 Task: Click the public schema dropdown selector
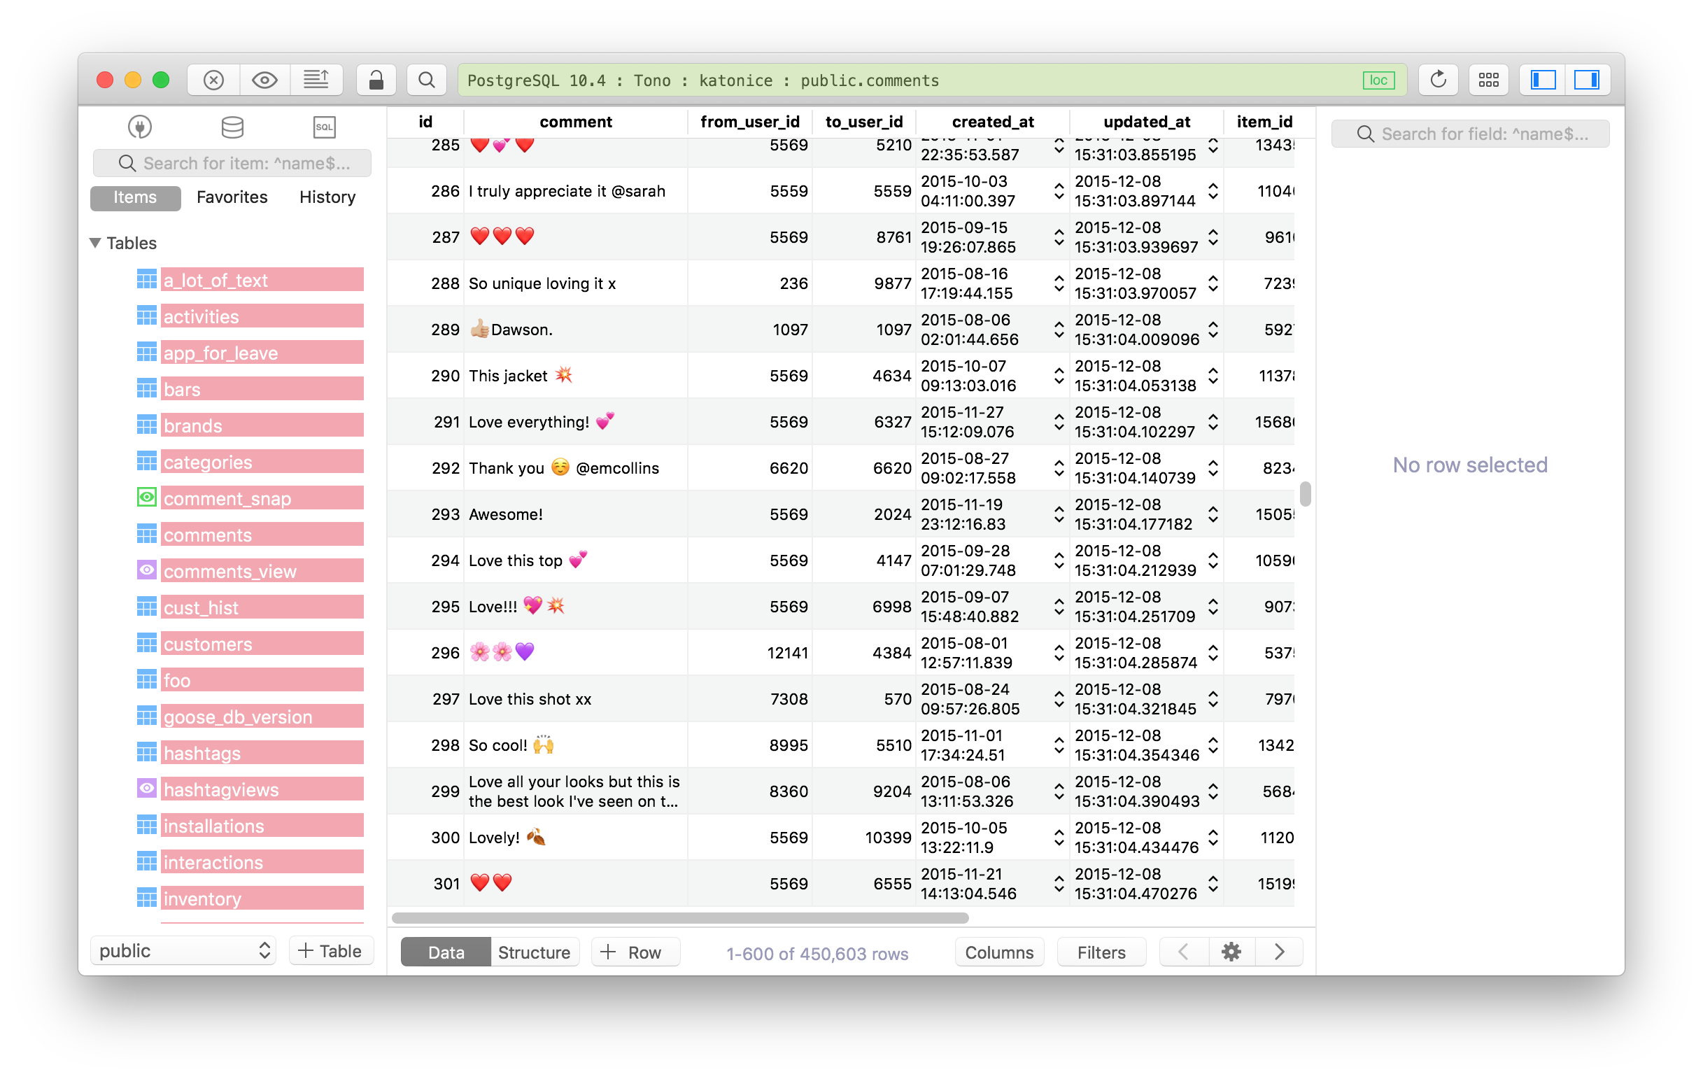tap(183, 952)
